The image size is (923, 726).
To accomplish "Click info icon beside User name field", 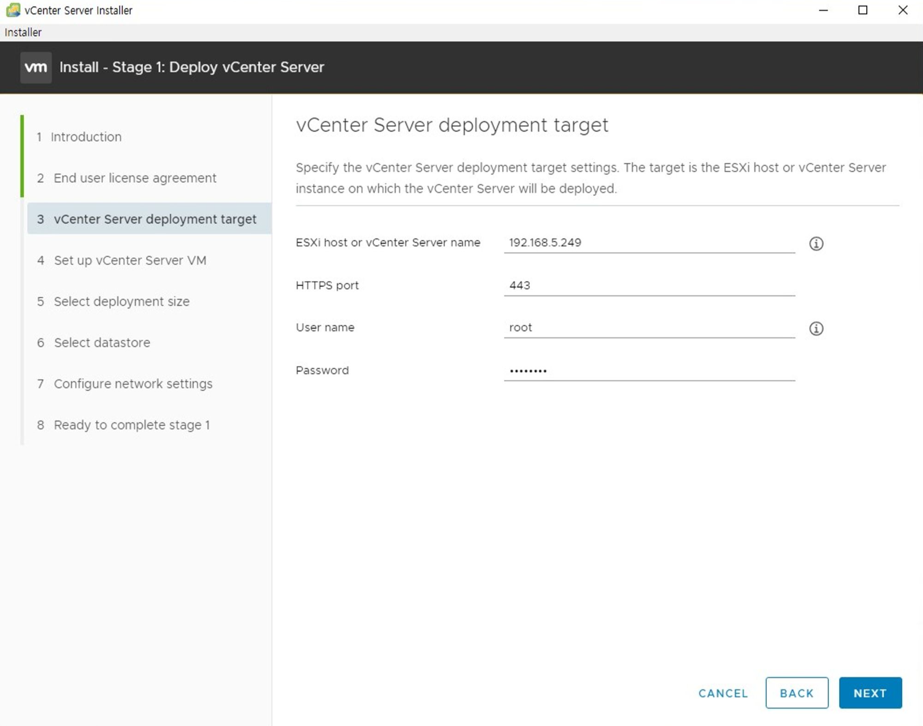I will click(816, 328).
